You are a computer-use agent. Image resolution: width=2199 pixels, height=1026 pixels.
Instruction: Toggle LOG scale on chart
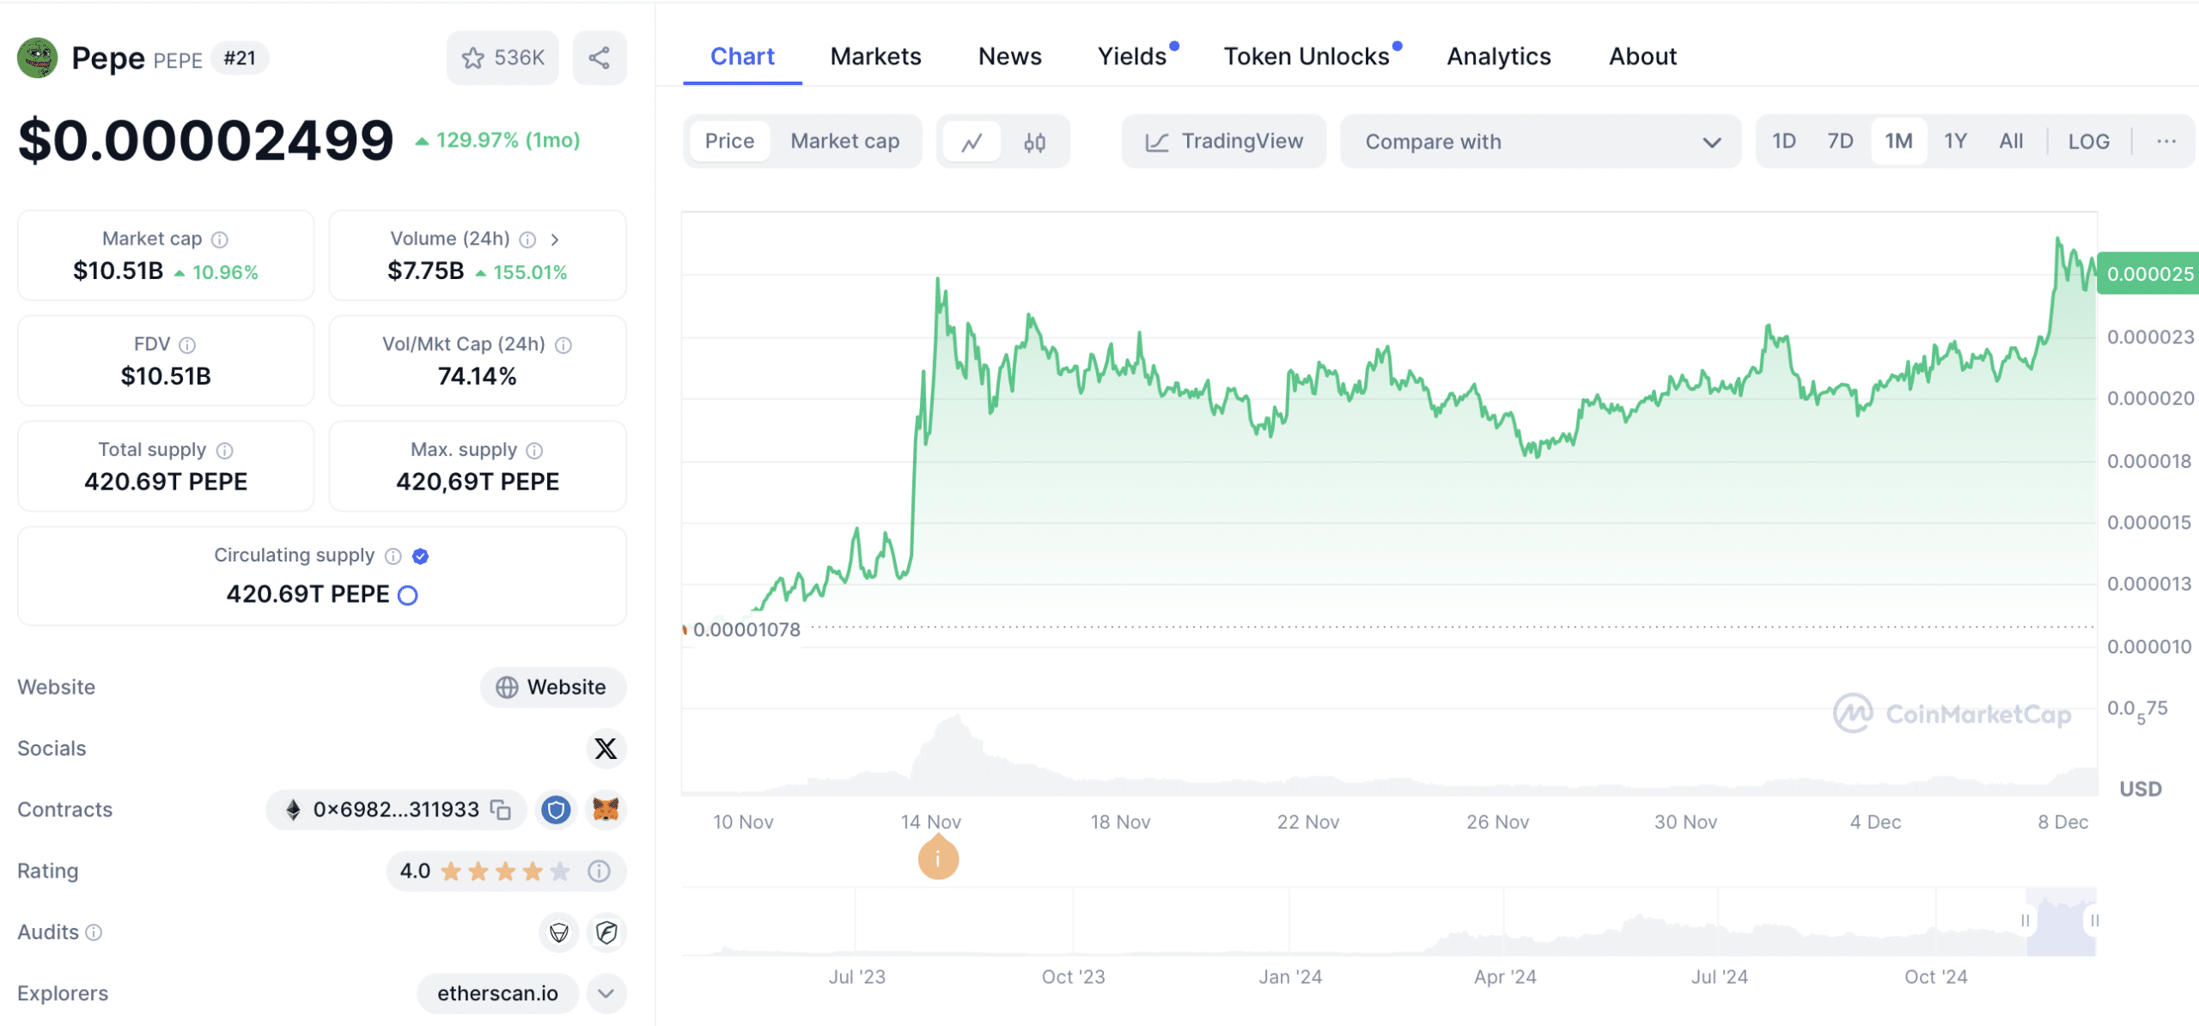click(2088, 141)
